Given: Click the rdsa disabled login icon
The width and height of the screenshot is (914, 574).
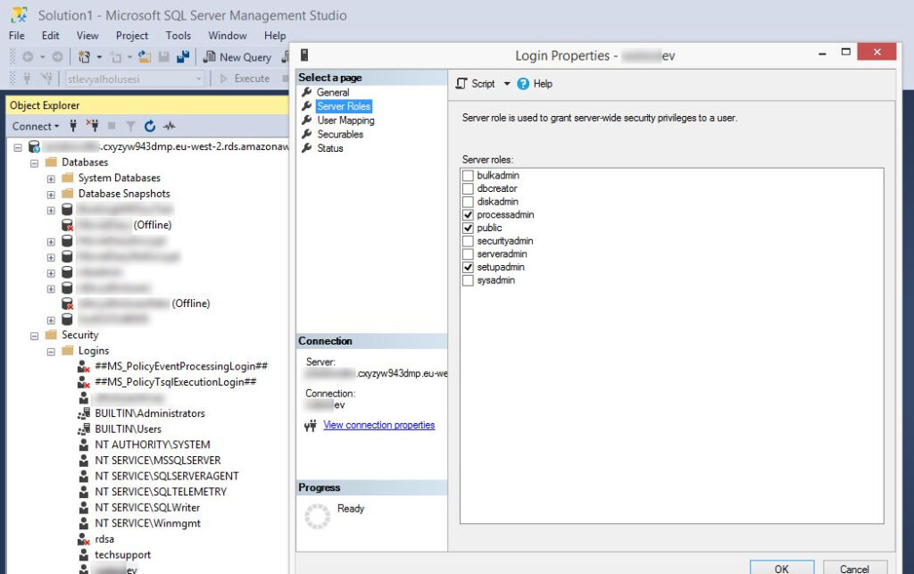Looking at the screenshot, I should point(84,539).
